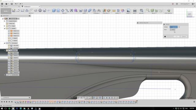Open the Add-Ins scripts icon

coord(141,11)
